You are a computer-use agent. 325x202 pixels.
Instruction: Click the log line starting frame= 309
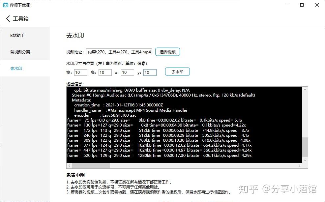pos(159,140)
